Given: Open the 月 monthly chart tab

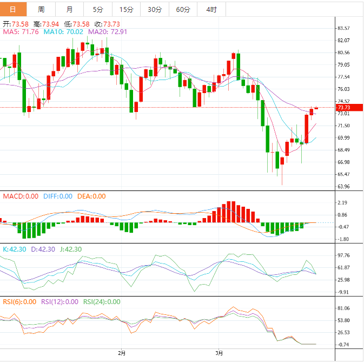Looking at the screenshot, I should (x=69, y=9).
